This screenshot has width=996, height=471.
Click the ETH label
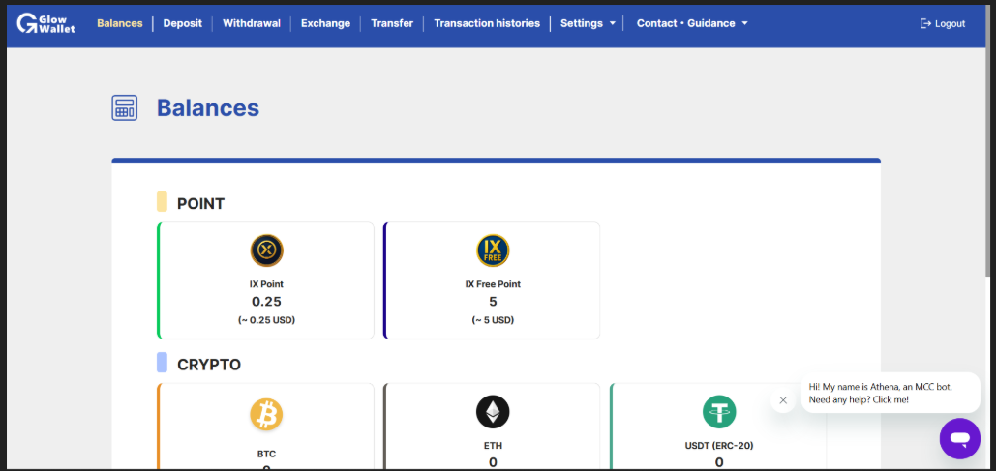coord(493,446)
